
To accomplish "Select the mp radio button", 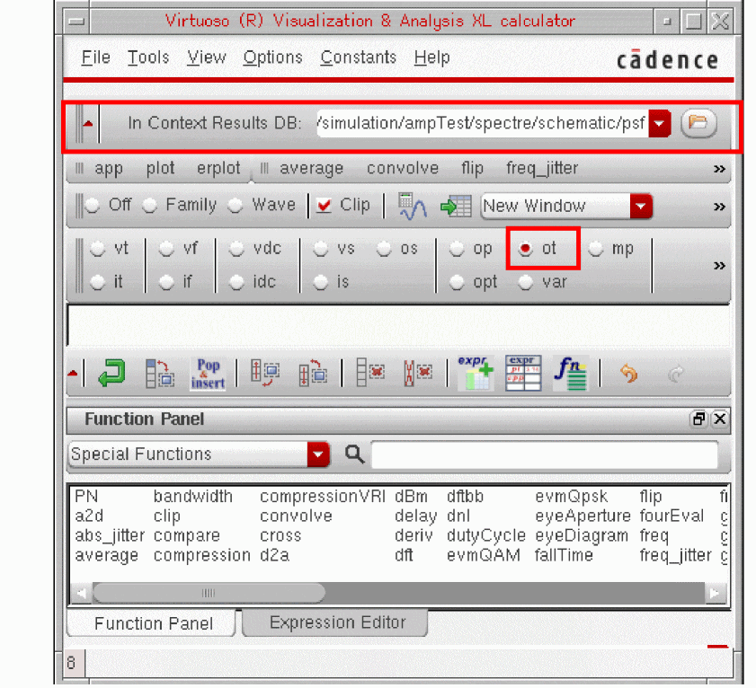I will (595, 249).
